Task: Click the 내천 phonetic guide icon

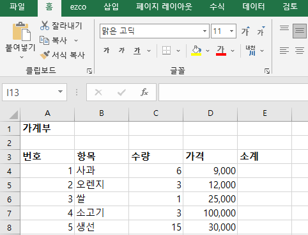Action: coord(250,51)
